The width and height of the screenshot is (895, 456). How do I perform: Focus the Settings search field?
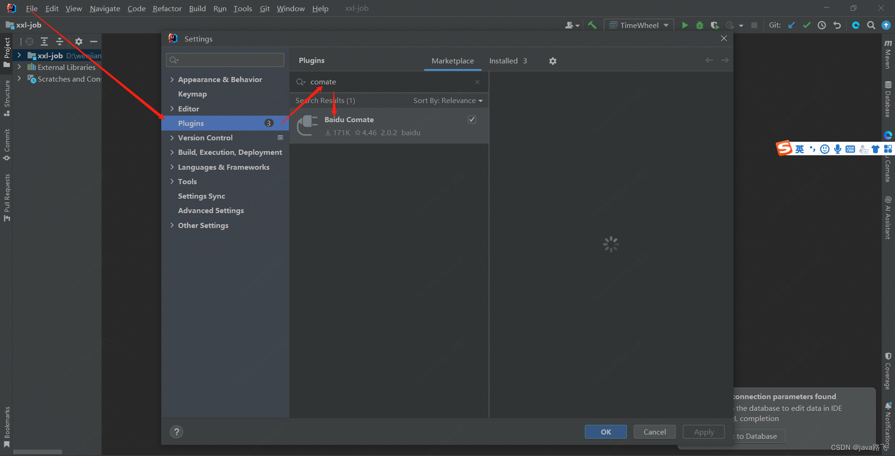pos(225,60)
